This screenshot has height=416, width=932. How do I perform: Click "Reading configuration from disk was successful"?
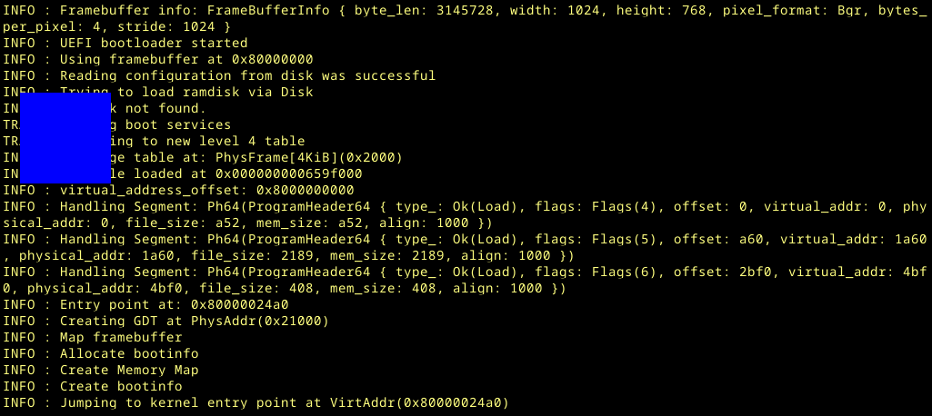point(247,75)
